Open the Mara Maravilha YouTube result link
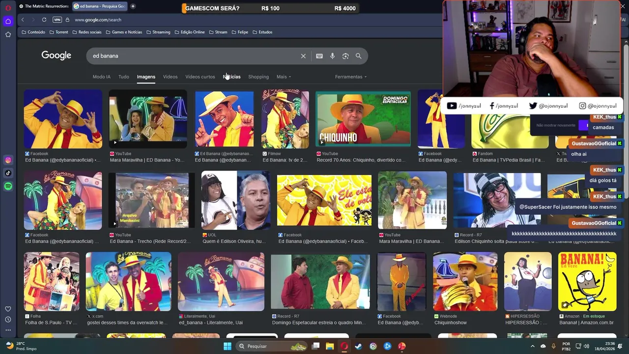The width and height of the screenshot is (629, 354). click(x=147, y=160)
